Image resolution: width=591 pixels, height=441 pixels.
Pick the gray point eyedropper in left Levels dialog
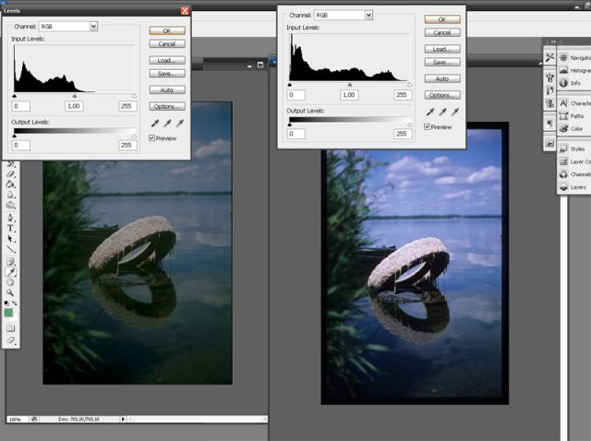point(167,123)
